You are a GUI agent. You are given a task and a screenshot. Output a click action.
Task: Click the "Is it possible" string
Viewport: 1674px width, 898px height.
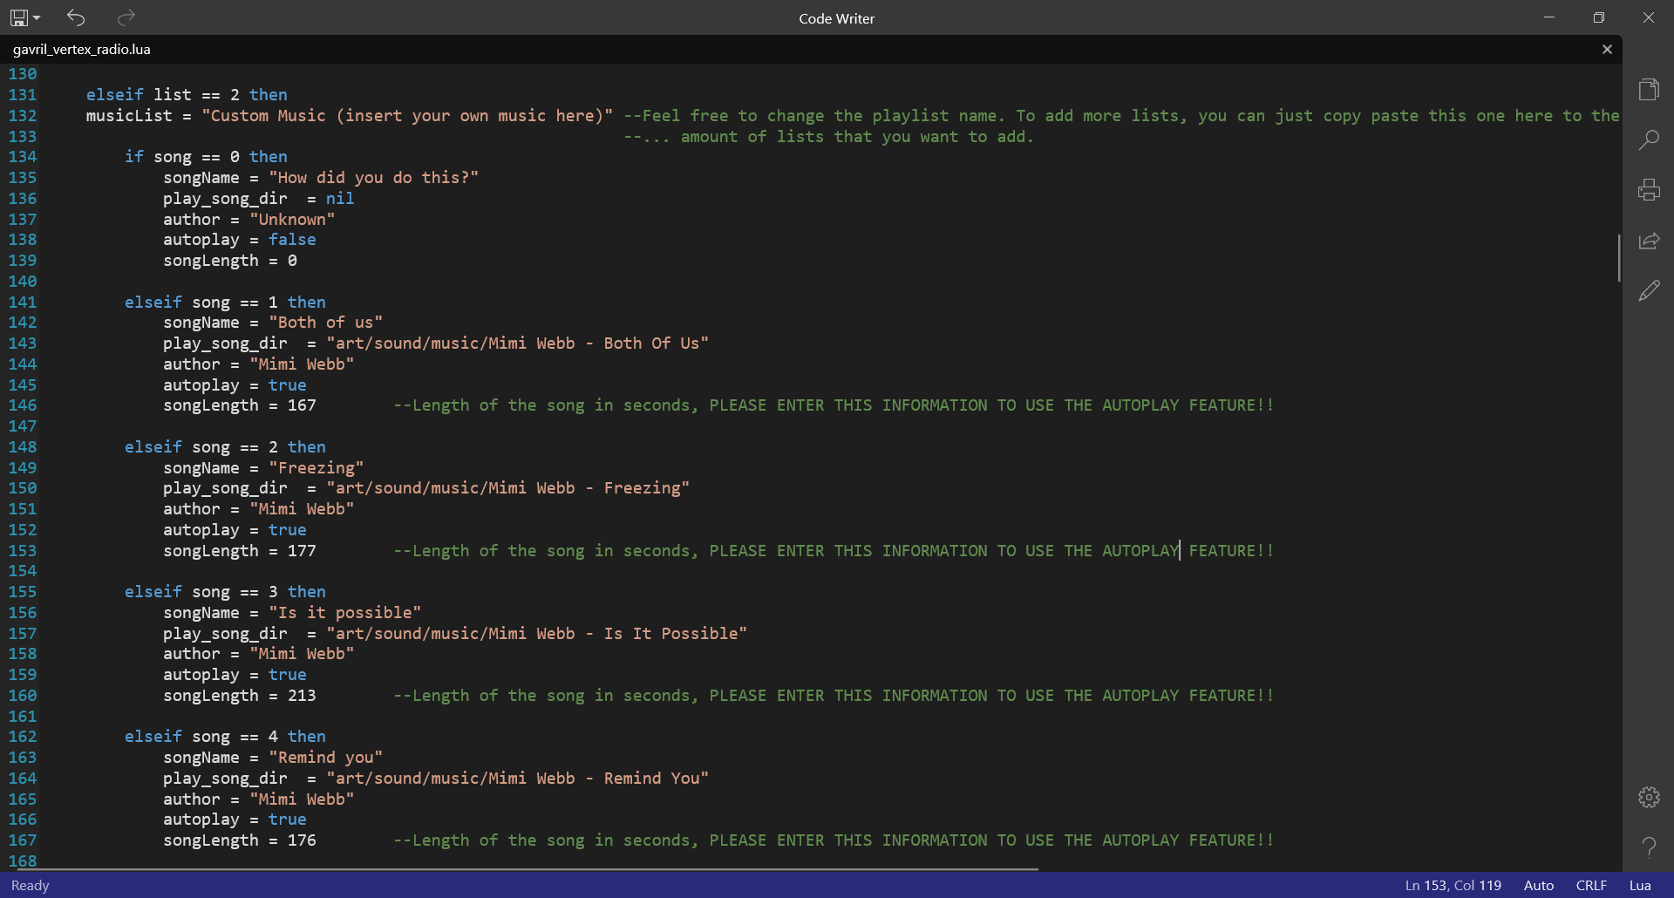point(344,613)
